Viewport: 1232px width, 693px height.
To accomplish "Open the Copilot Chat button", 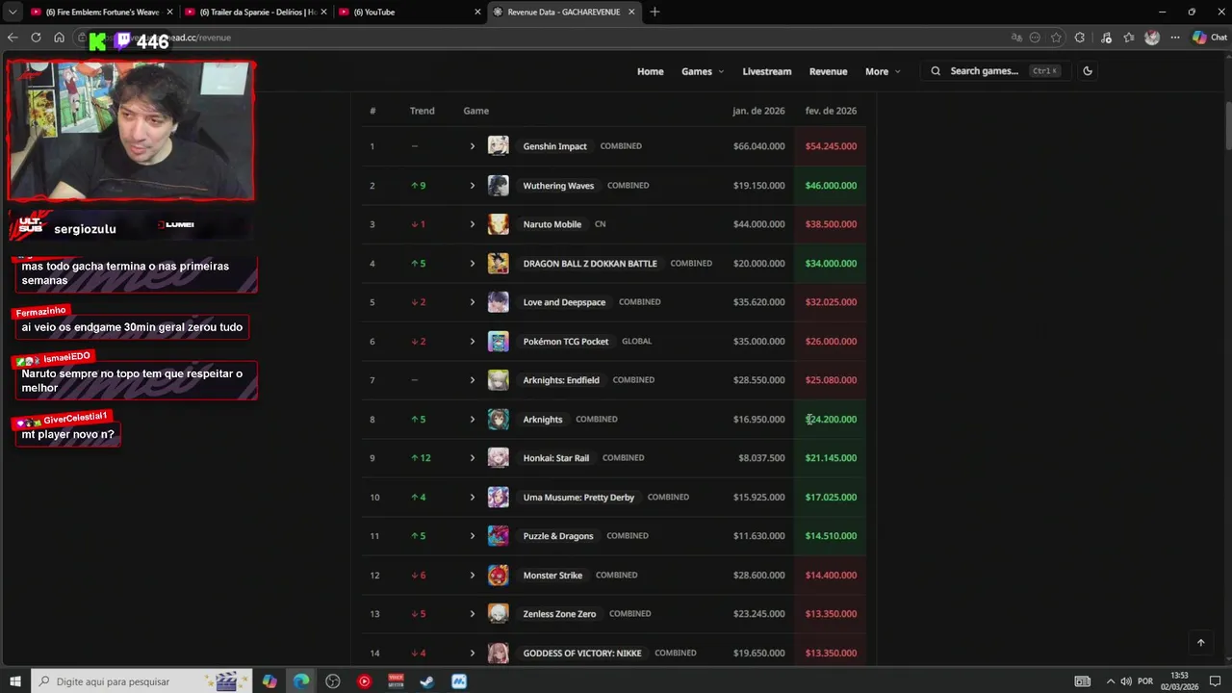I will click(x=1210, y=38).
